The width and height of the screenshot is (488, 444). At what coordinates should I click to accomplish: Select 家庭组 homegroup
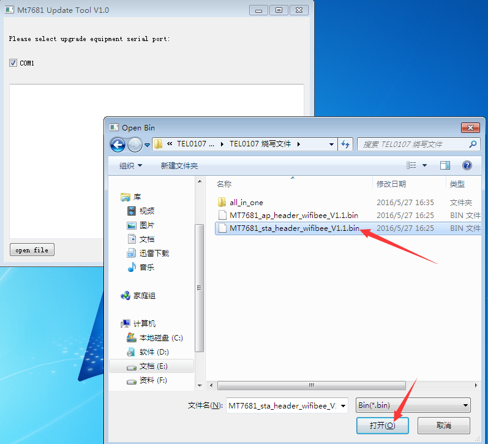138,295
